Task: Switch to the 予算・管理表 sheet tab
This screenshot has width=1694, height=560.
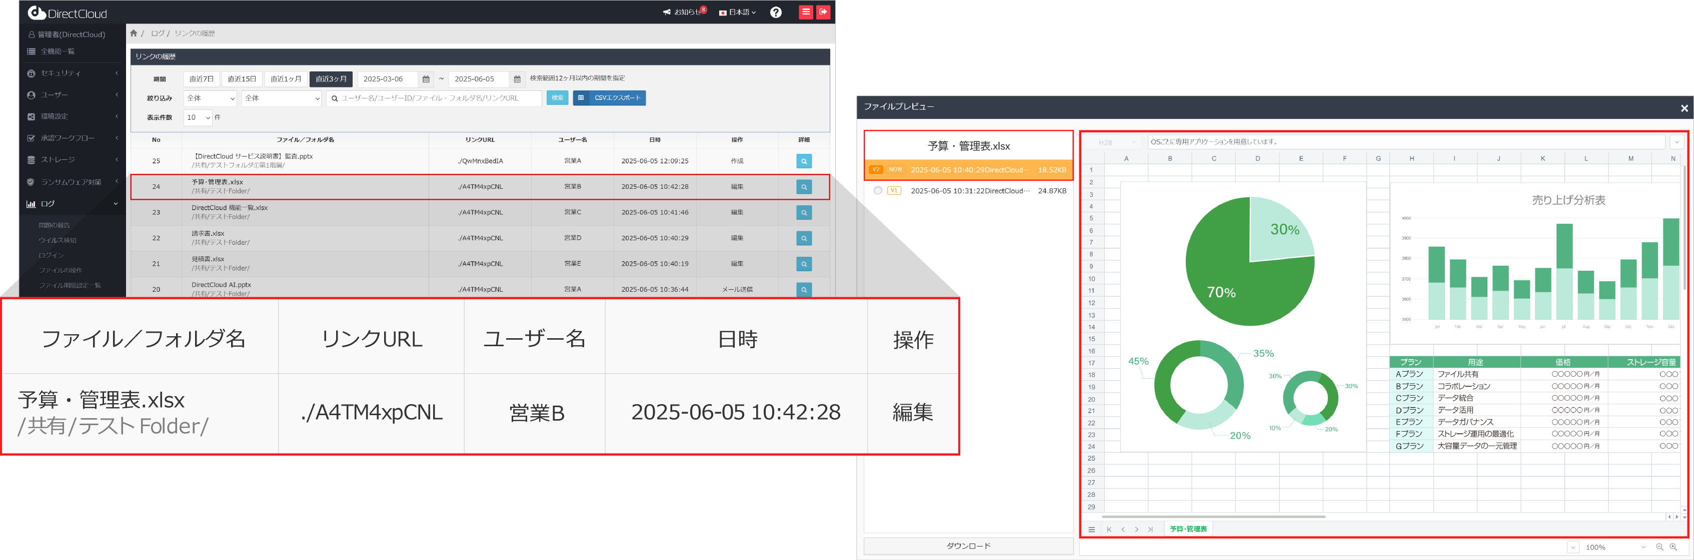Action: tap(1188, 529)
